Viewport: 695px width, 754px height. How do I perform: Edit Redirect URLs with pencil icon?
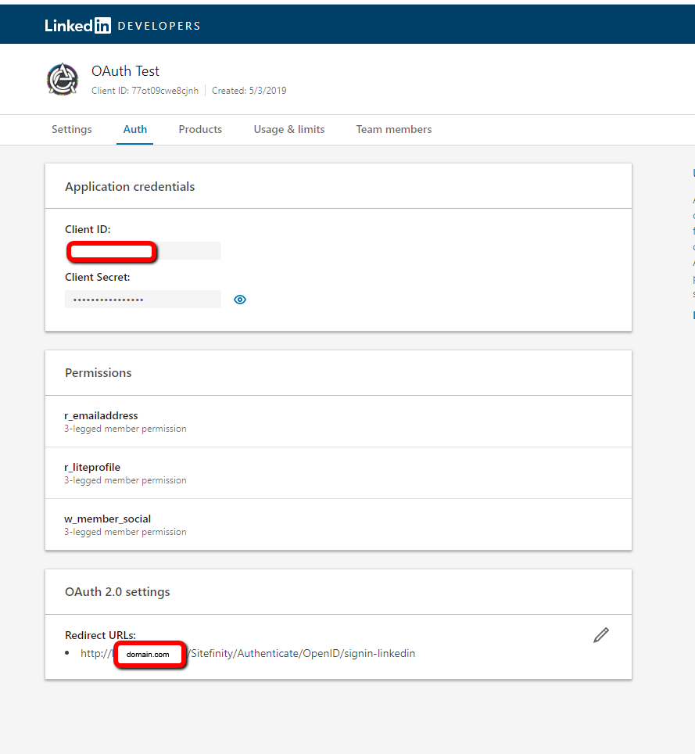pyautogui.click(x=600, y=635)
